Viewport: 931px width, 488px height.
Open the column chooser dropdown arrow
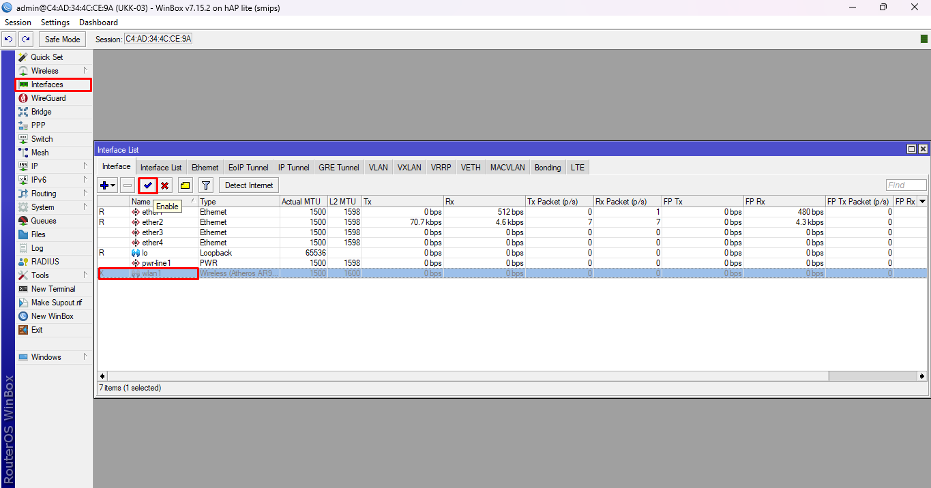[922, 201]
